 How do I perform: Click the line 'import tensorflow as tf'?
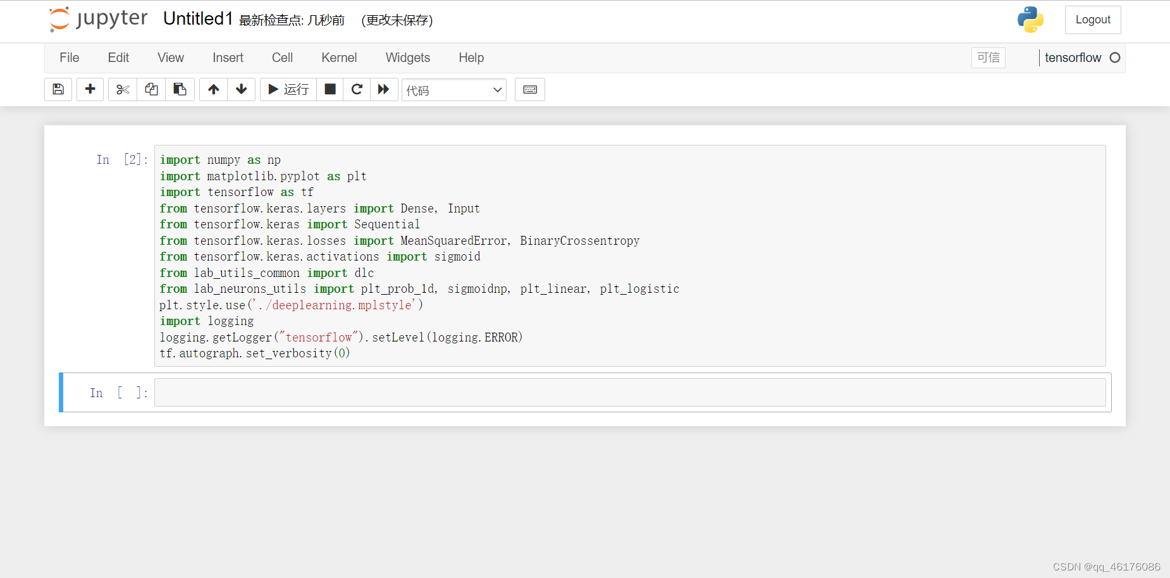(x=237, y=192)
